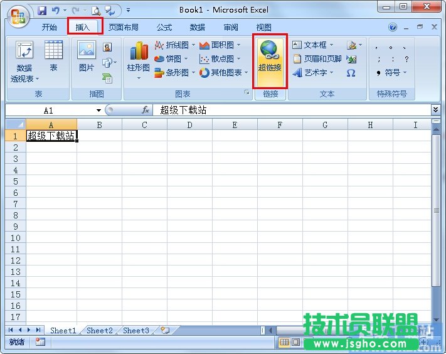This screenshot has width=446, height=354.
Task: Insert a column chart (柱形图)
Action: pos(139,60)
